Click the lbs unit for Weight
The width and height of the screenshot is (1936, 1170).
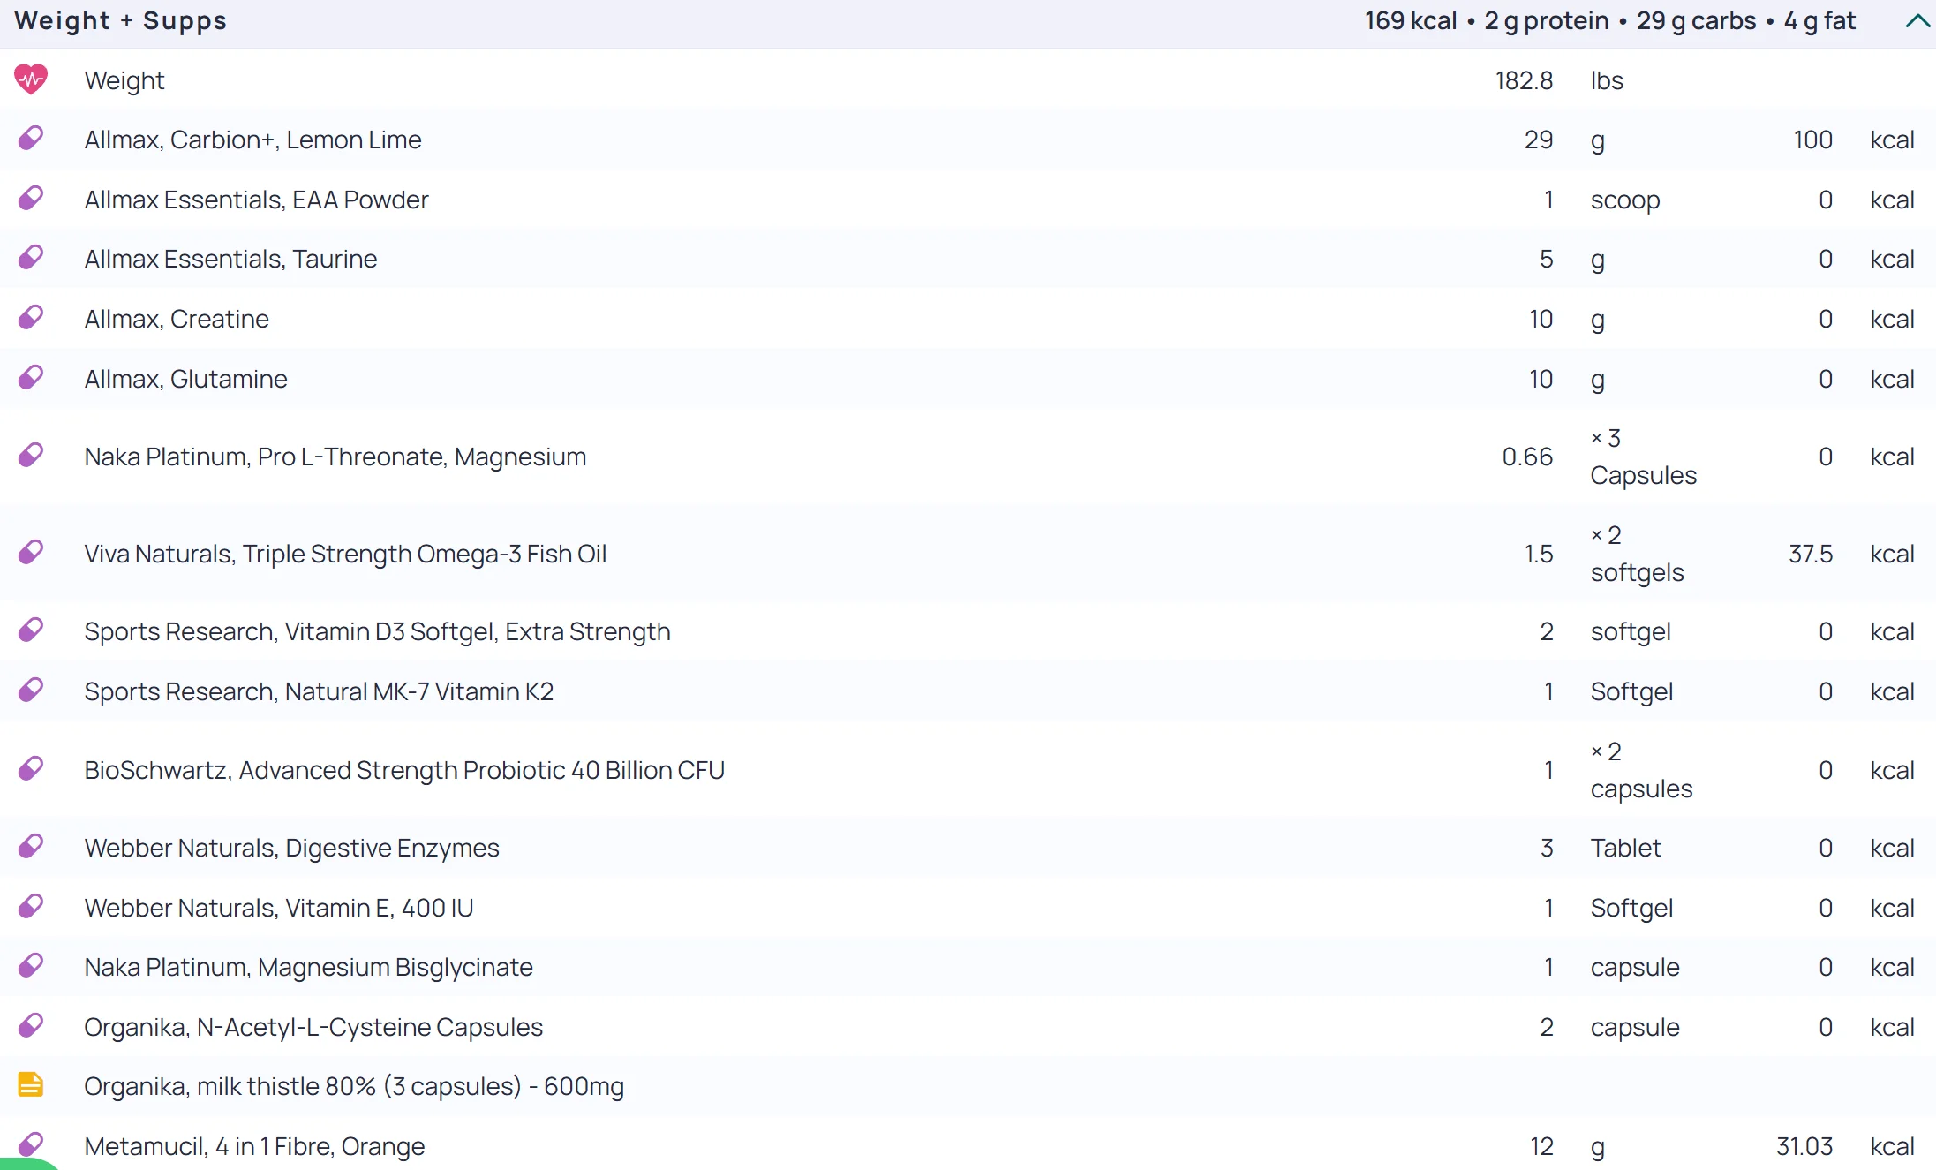[x=1607, y=80]
